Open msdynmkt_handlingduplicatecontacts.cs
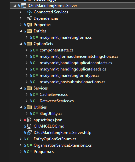This screenshot has height=162, width=135. (76, 63)
